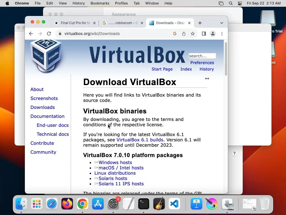Open the Profiles menu
286x215 pixels.
[121, 3]
